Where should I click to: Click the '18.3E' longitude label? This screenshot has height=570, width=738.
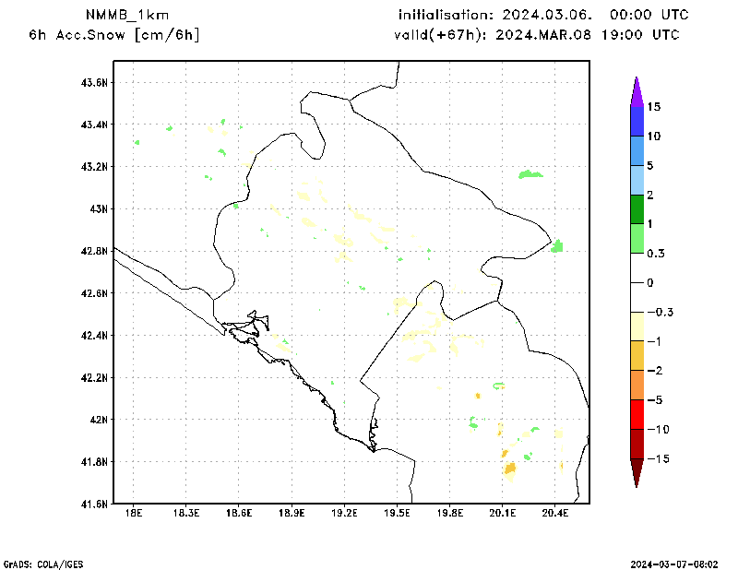(x=186, y=513)
